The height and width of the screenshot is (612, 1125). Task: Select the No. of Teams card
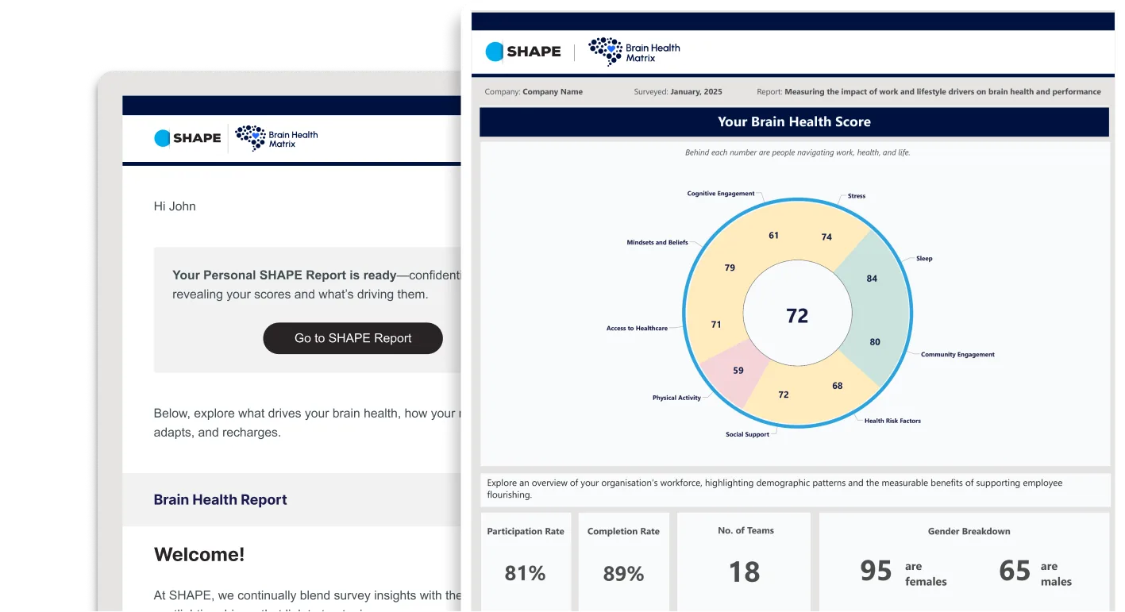[745, 561]
